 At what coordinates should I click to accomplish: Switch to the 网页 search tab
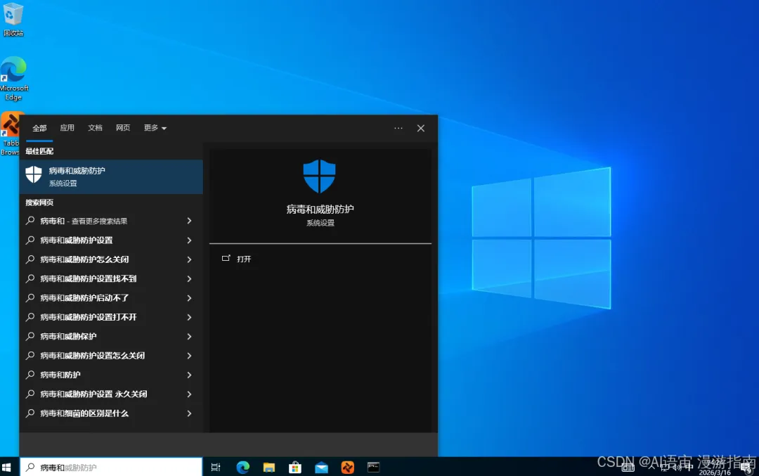click(123, 128)
